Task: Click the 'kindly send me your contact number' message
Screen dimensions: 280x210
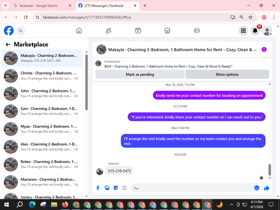Action: (x=209, y=95)
